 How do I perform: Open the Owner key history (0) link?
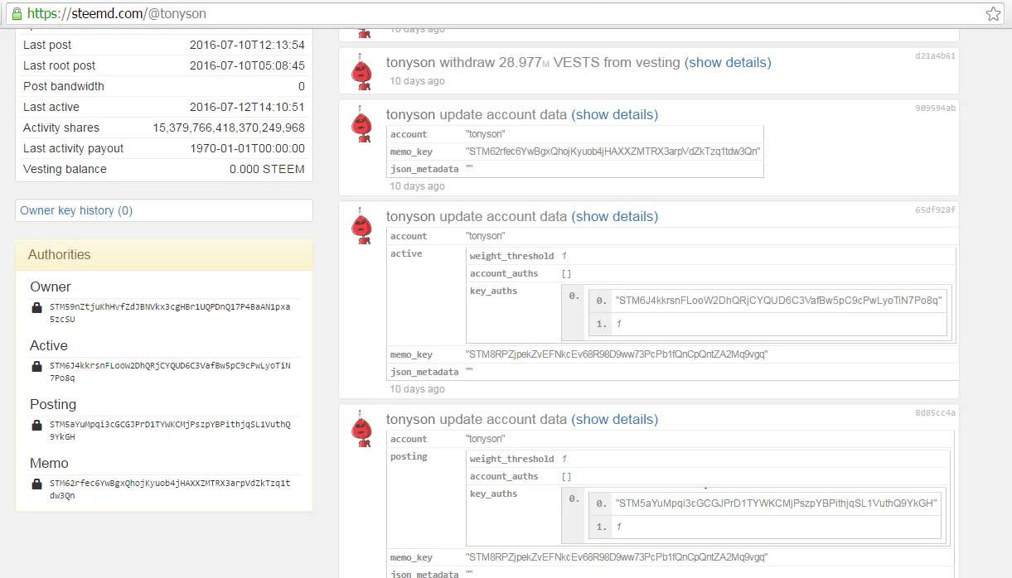point(76,210)
